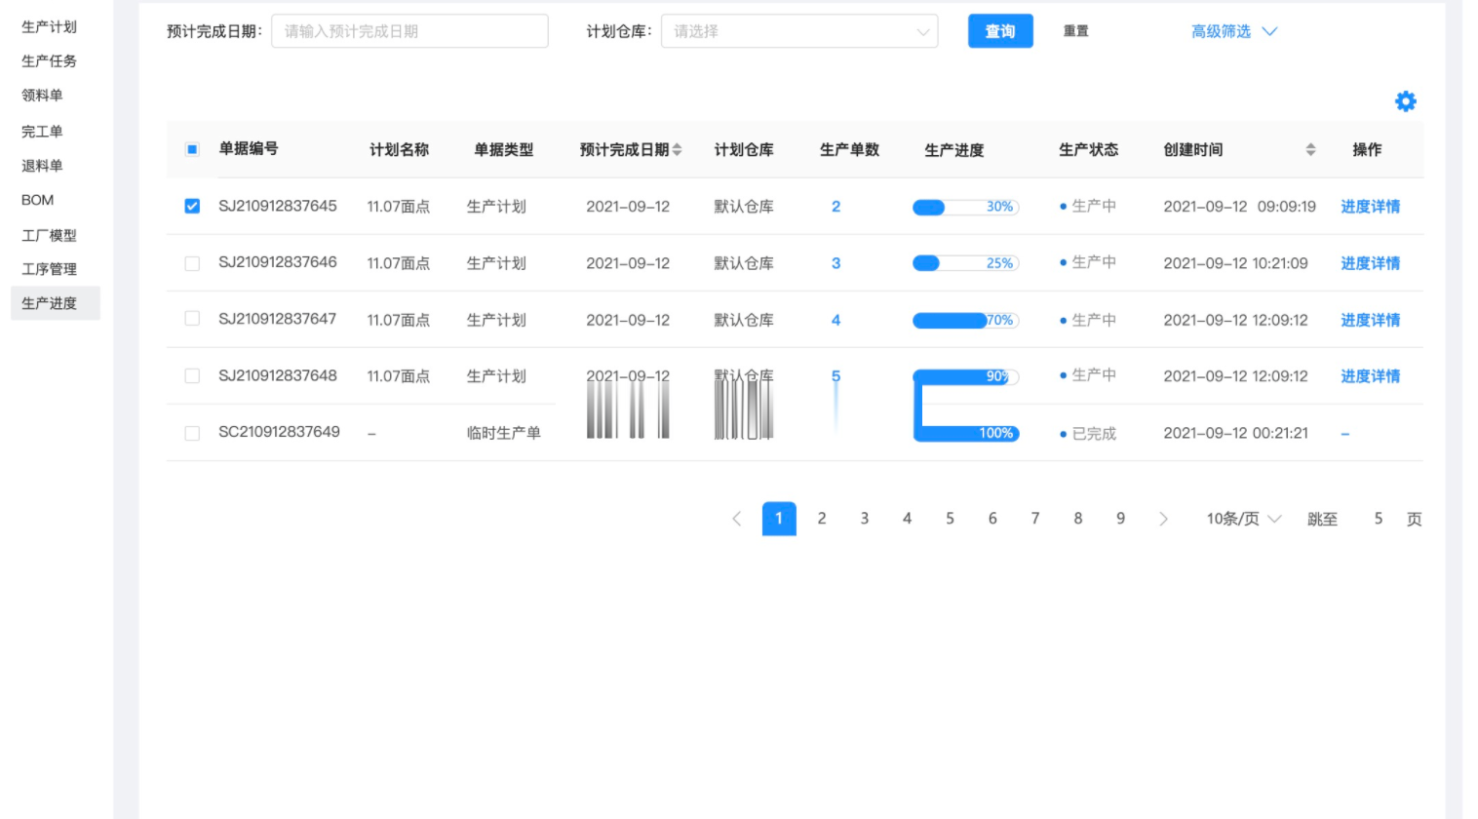Viewport: 1478px width, 819px height.
Task: Open 生产计划 in the sidebar
Action: click(x=49, y=26)
